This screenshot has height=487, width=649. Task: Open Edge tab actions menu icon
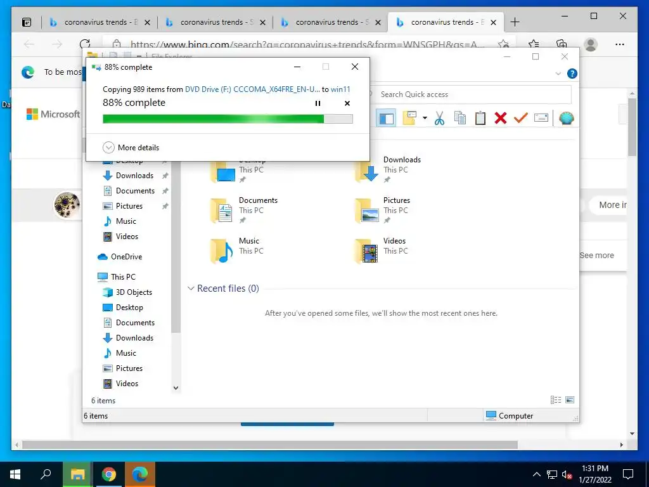pyautogui.click(x=27, y=22)
